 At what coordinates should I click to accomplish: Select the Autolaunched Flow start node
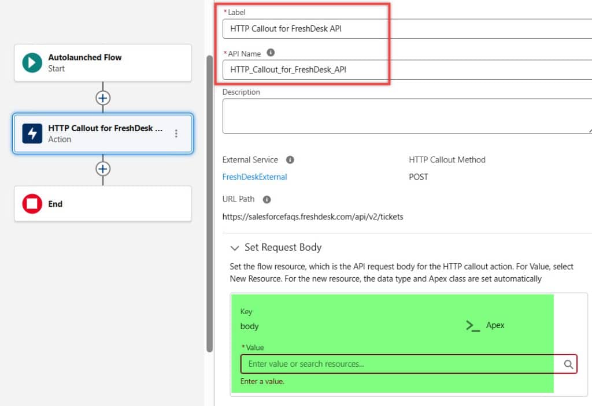(x=103, y=62)
